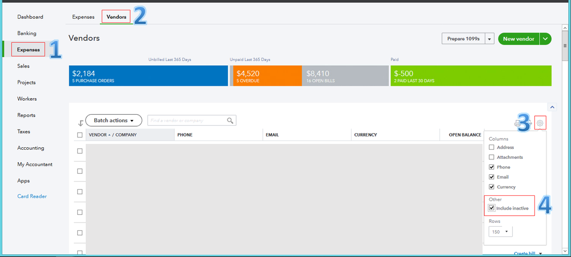
Task: Uncheck the Email column checkbox
Action: click(x=491, y=177)
